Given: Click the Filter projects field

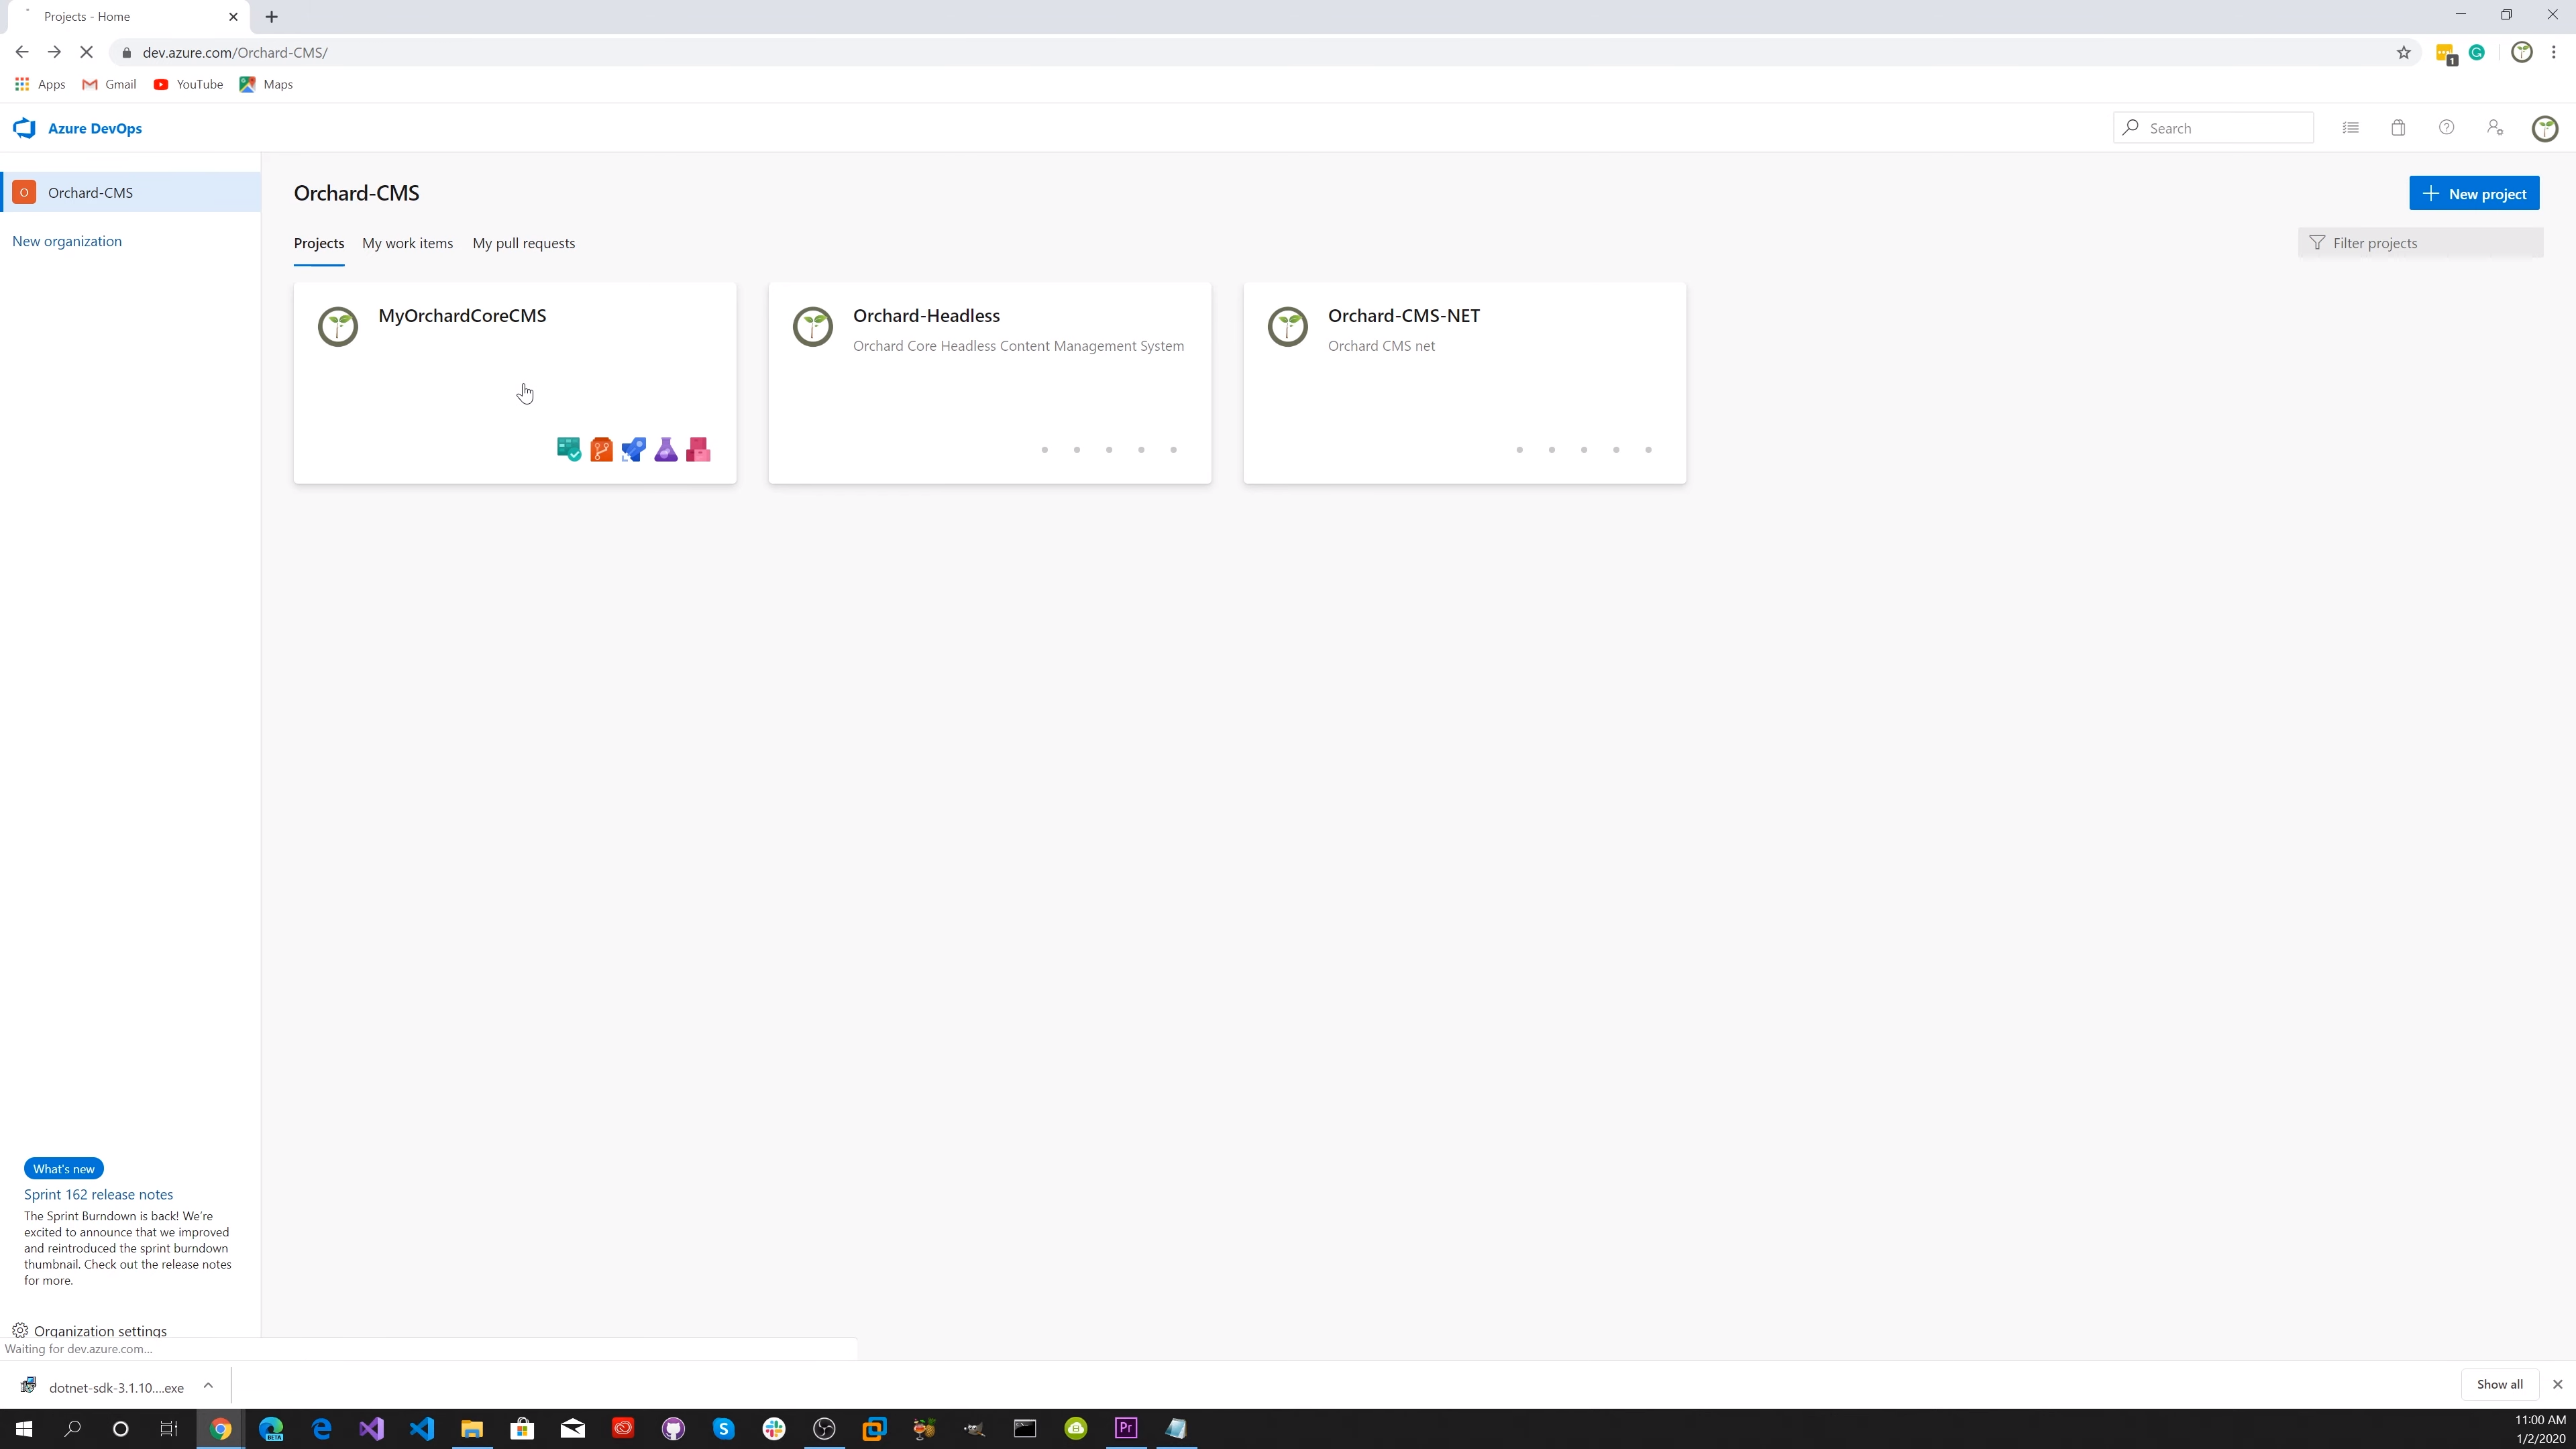Looking at the screenshot, I should click(x=2420, y=243).
